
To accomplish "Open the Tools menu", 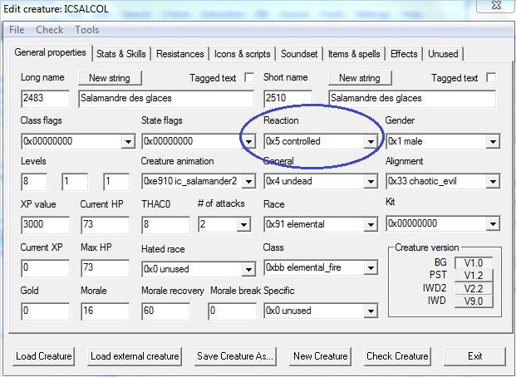I will coord(87,30).
